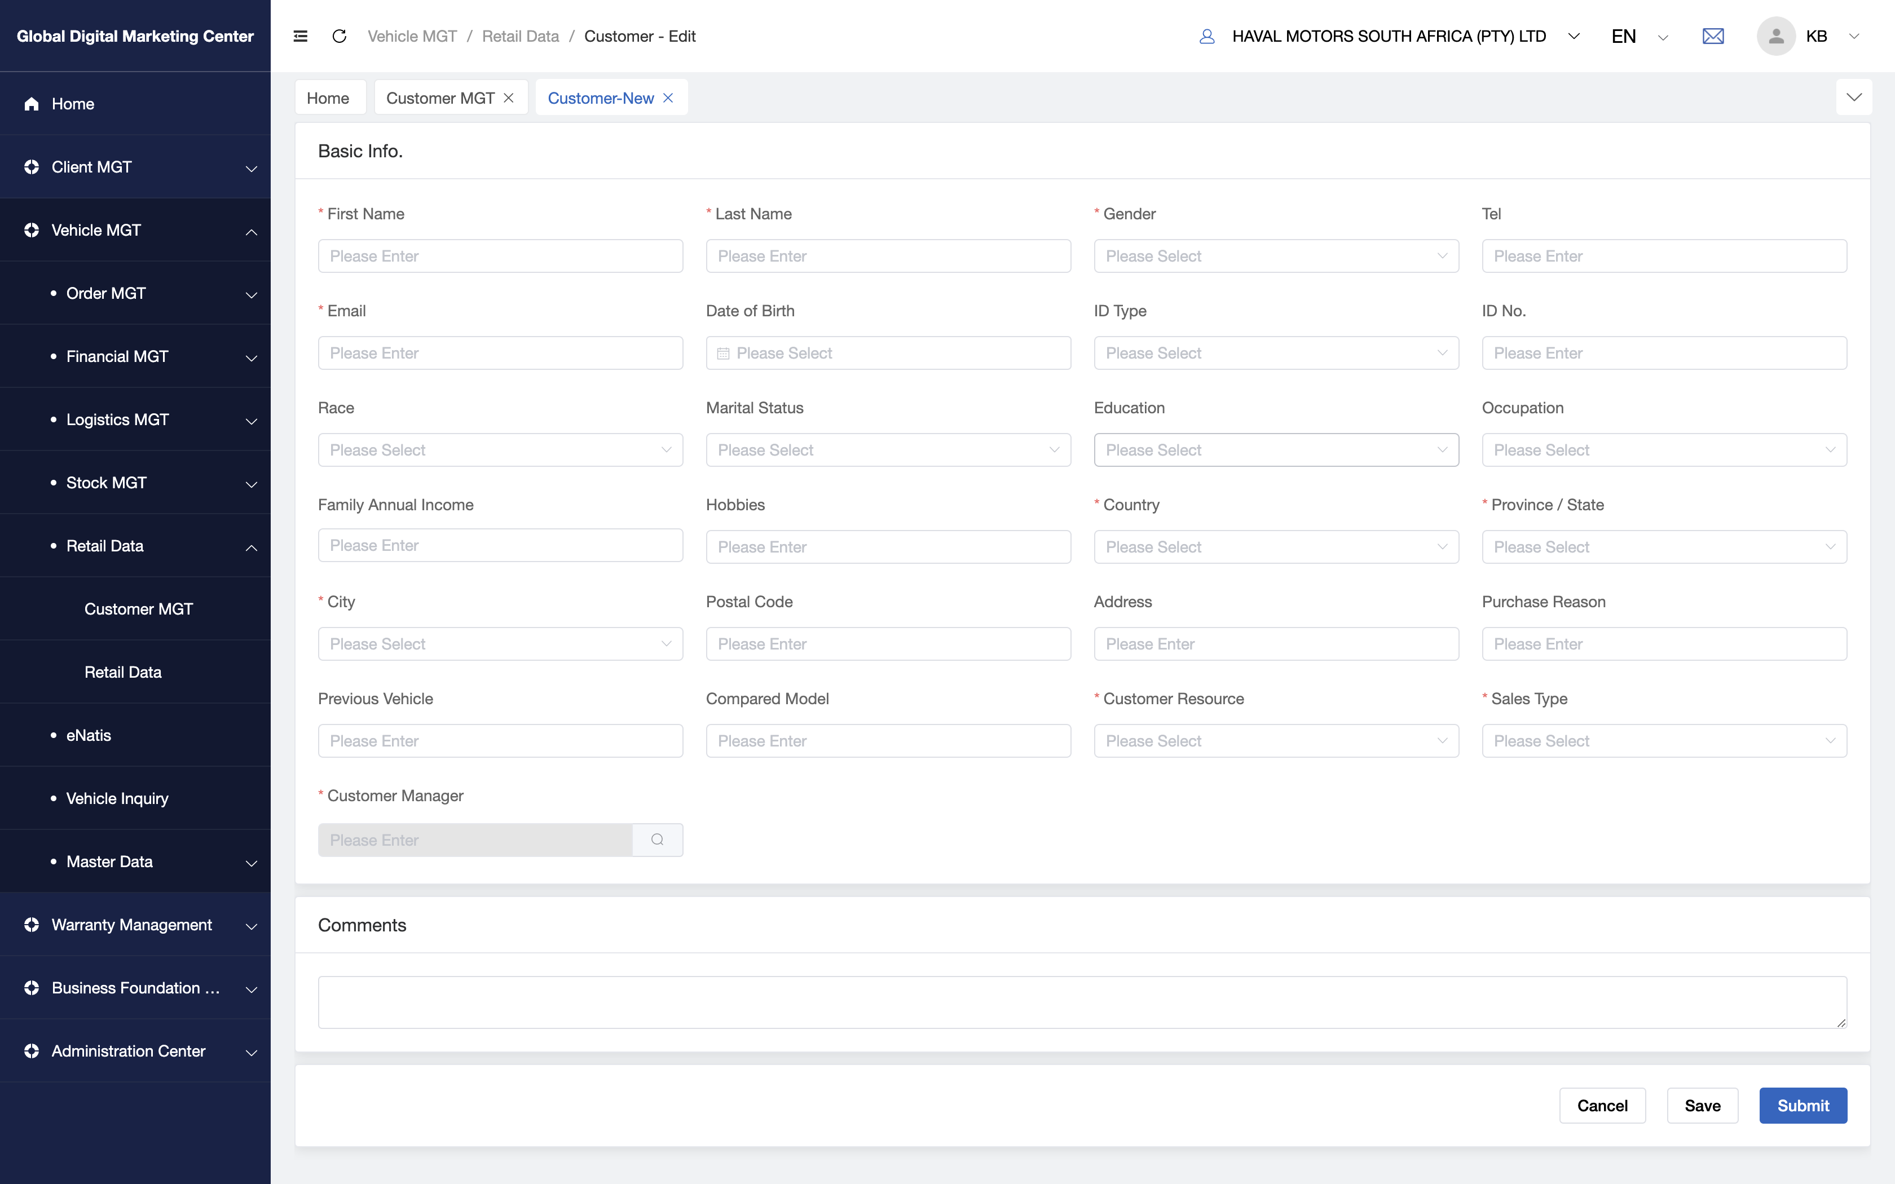The image size is (1895, 1184).
Task: Click the Business Foundation sidebar icon
Action: [x=32, y=988]
